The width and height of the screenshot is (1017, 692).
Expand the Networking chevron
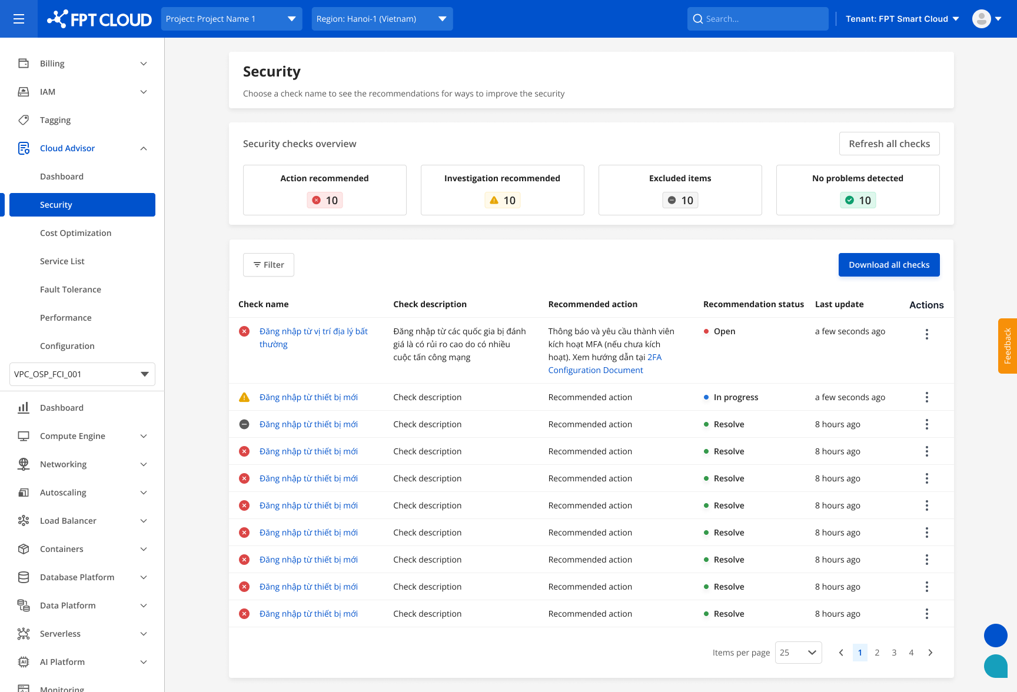pos(144,464)
